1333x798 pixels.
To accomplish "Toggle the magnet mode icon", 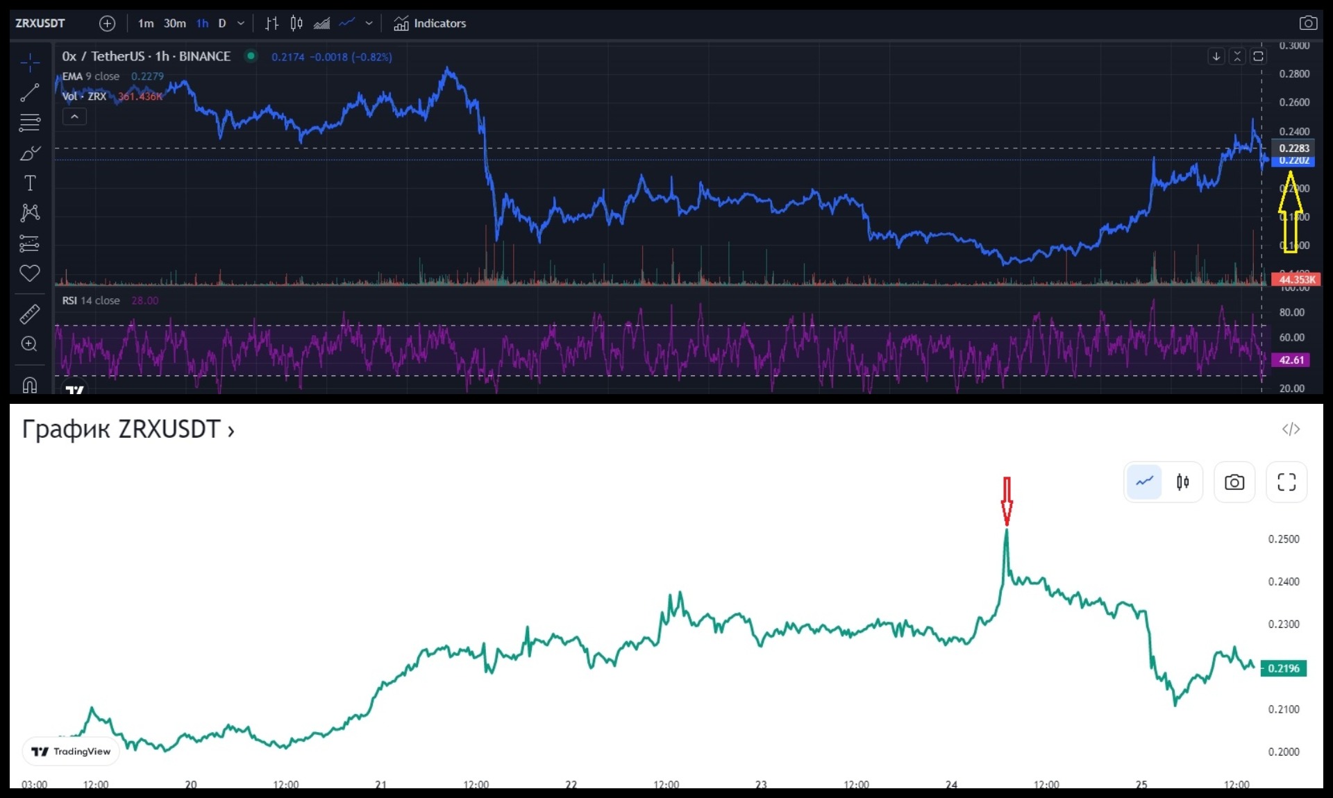I will tap(30, 385).
